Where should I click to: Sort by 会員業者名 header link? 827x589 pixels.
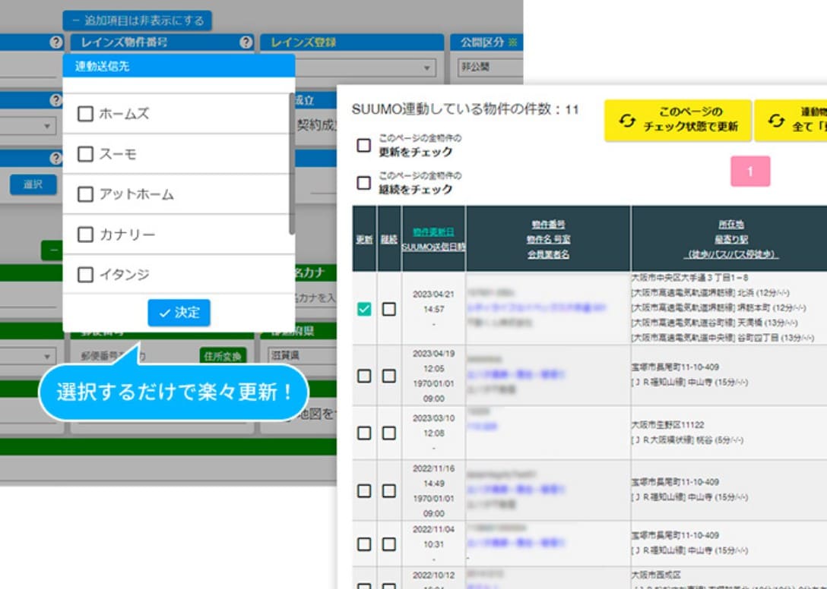548,254
